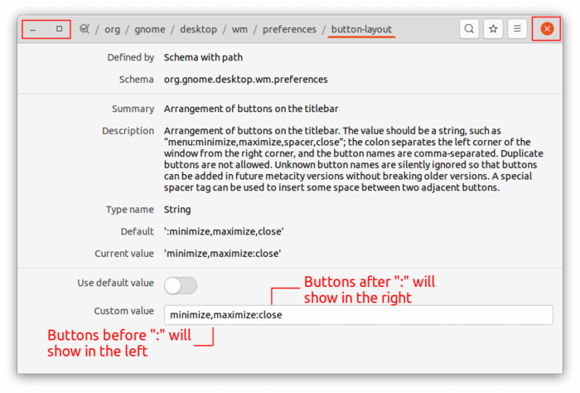This screenshot has width=580, height=393.
Task: Click the Current value 'minimize,maximize:close' text
Action: pos(222,254)
